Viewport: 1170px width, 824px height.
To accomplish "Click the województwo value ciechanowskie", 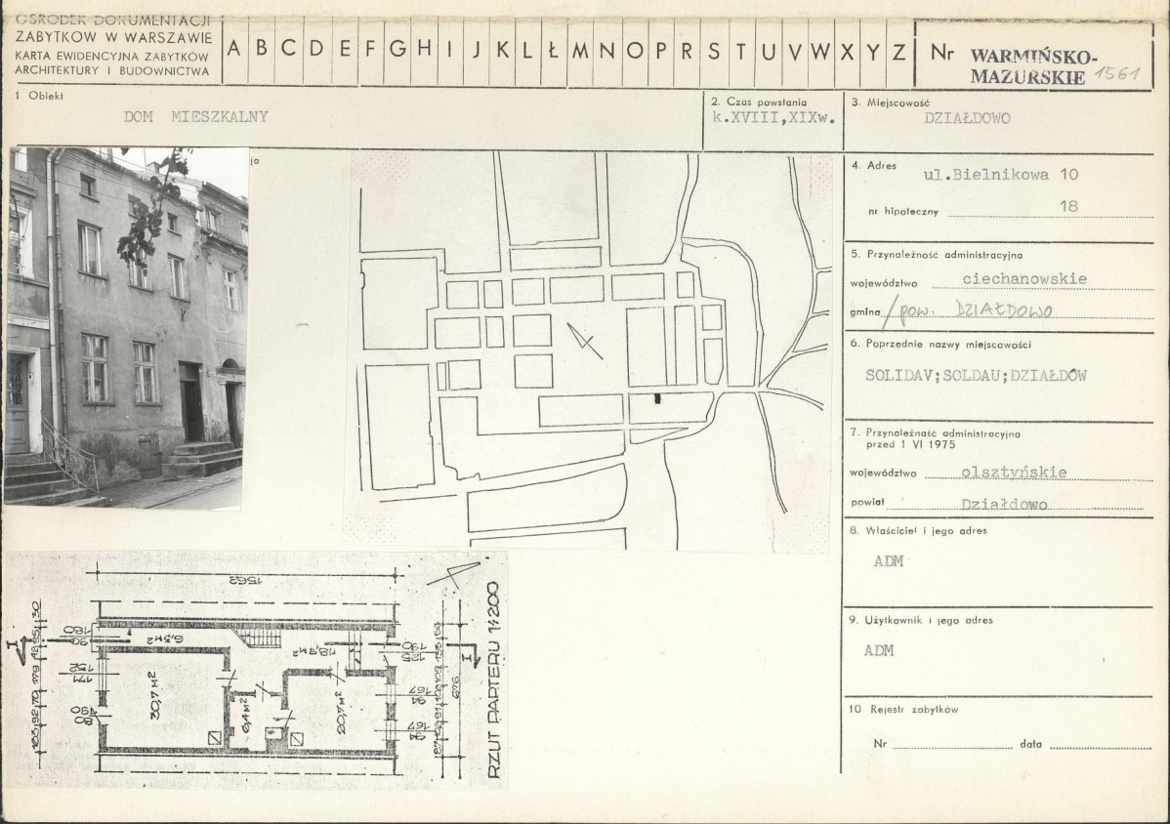I will coord(1024,279).
